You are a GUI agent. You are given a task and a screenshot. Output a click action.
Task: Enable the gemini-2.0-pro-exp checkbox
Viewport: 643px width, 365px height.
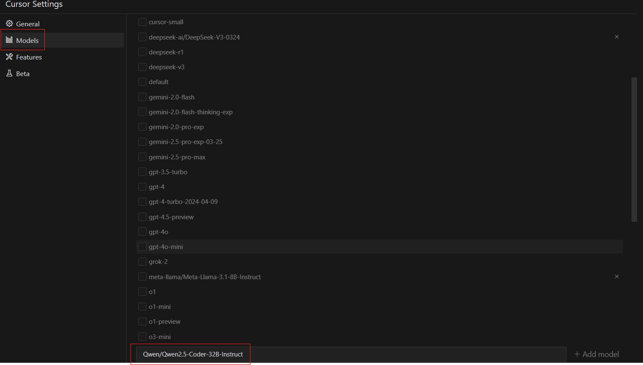[142, 127]
